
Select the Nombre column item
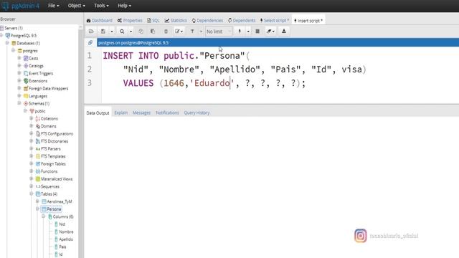(x=66, y=232)
